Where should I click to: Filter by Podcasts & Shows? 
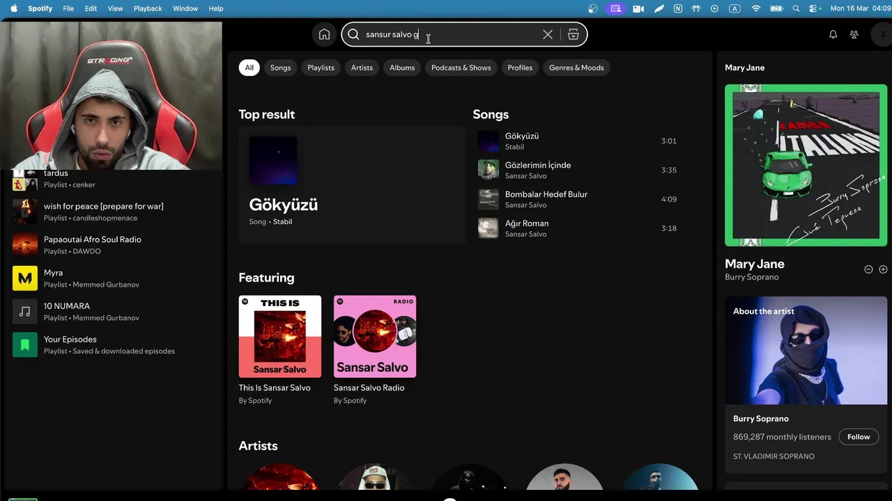tap(461, 67)
